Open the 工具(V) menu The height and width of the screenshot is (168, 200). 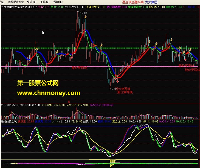tap(45, 2)
